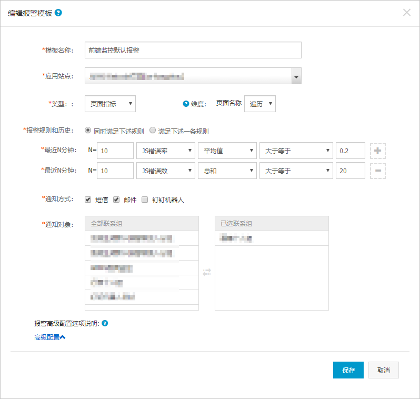Select 满足下述一条规则 radio option
This screenshot has width=420, height=399.
[153, 130]
